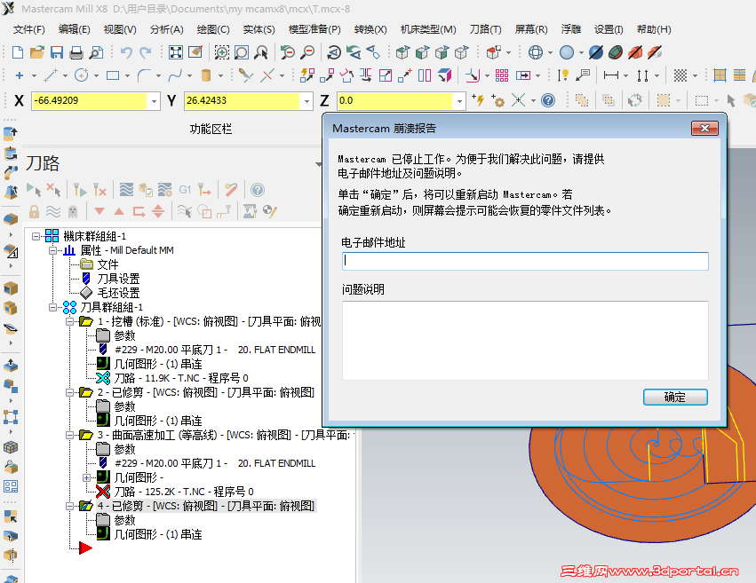Viewport: 756px width, 583px height.
Task: Select 文件 under machine properties
Action: click(x=107, y=264)
